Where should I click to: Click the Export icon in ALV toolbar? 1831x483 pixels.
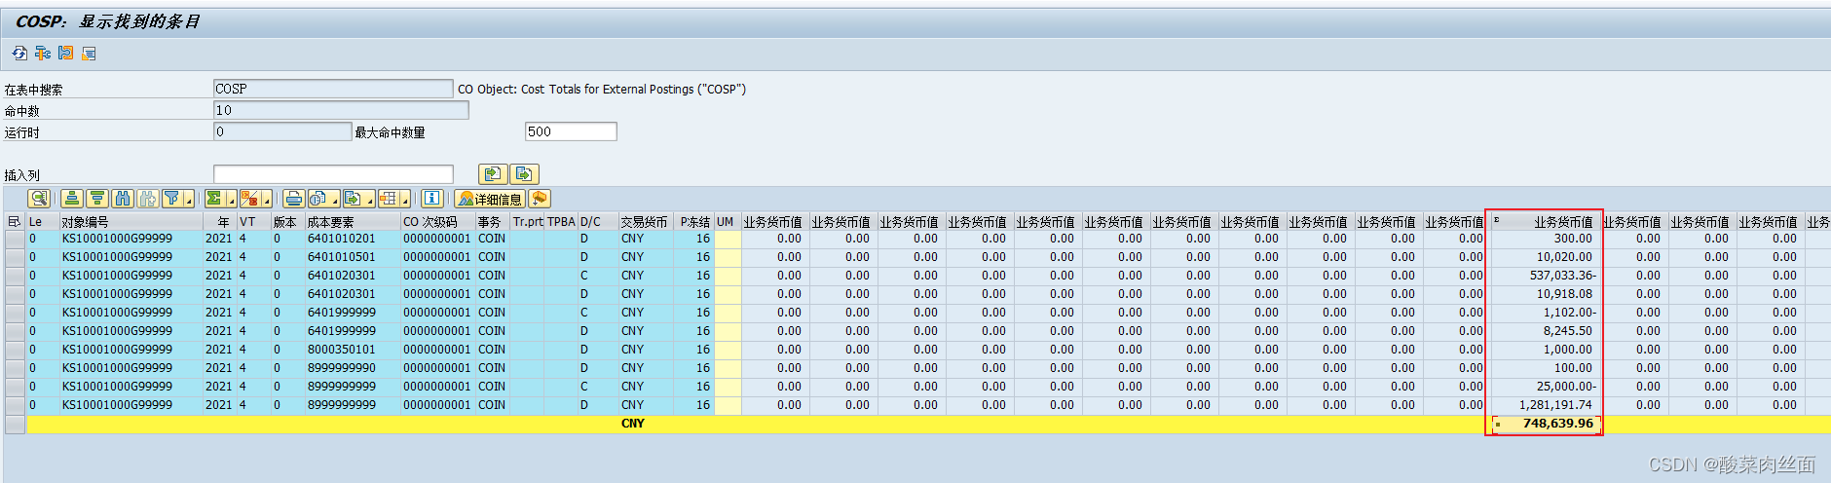(354, 199)
